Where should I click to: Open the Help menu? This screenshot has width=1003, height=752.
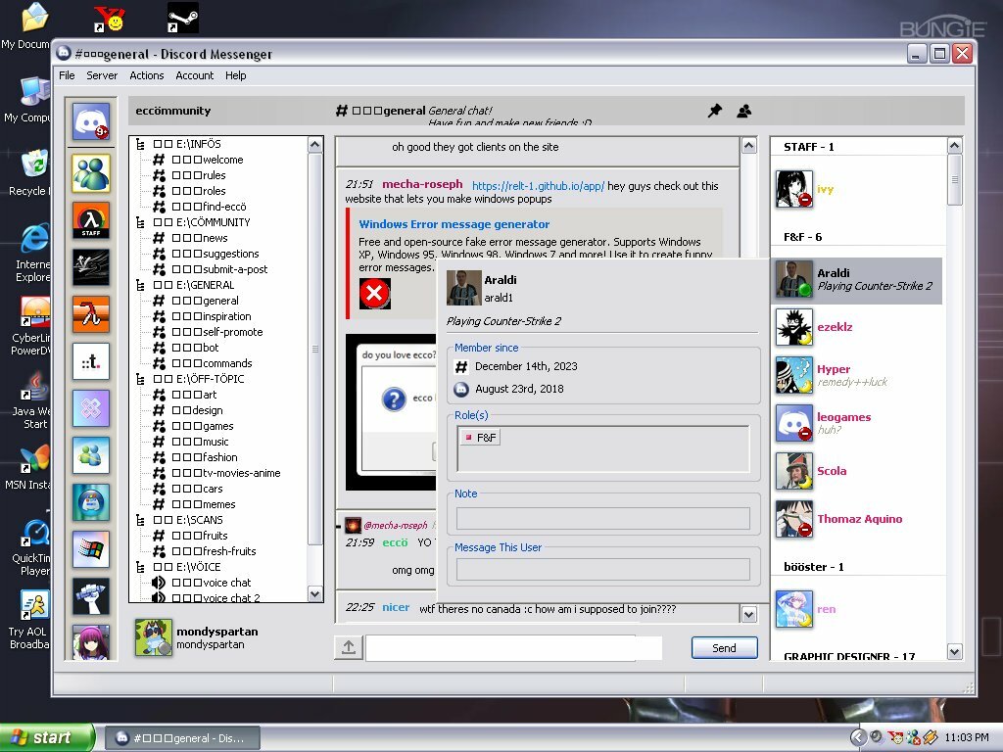[235, 75]
